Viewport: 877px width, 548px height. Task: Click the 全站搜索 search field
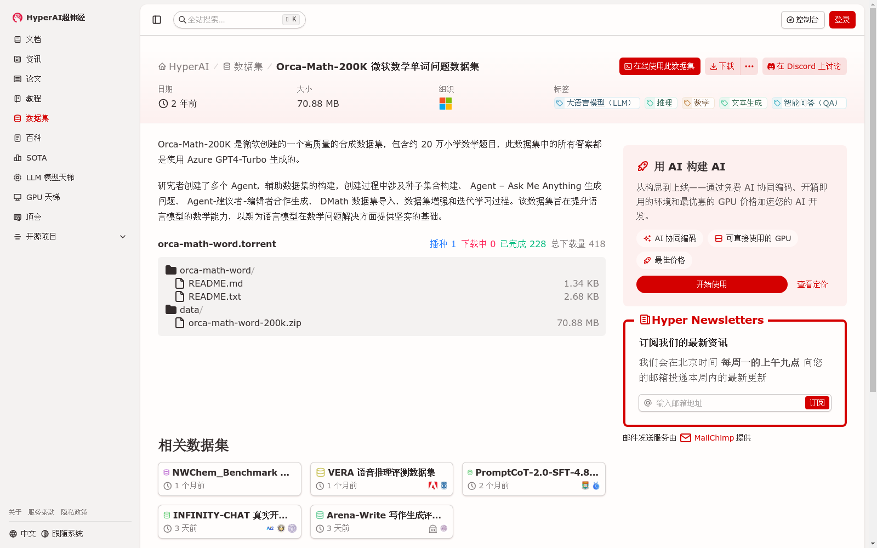pos(240,20)
